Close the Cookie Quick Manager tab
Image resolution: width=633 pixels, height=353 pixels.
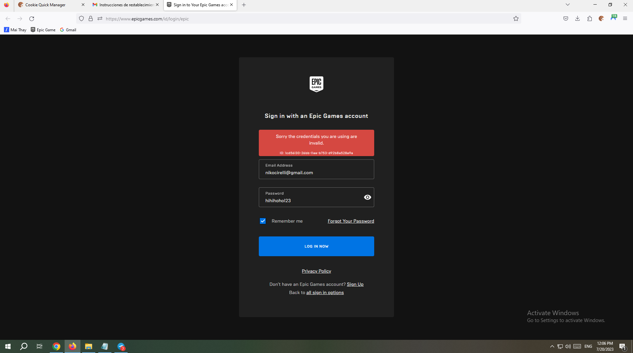coord(83,5)
